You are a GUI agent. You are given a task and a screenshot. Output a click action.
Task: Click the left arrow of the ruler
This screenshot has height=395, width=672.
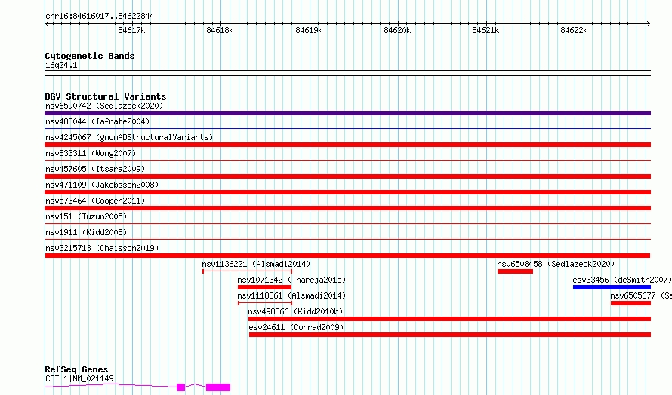point(47,23)
